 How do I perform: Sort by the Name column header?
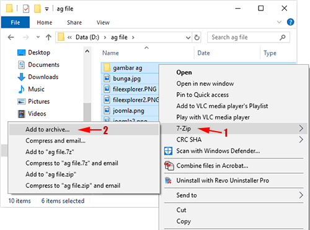tap(110, 53)
